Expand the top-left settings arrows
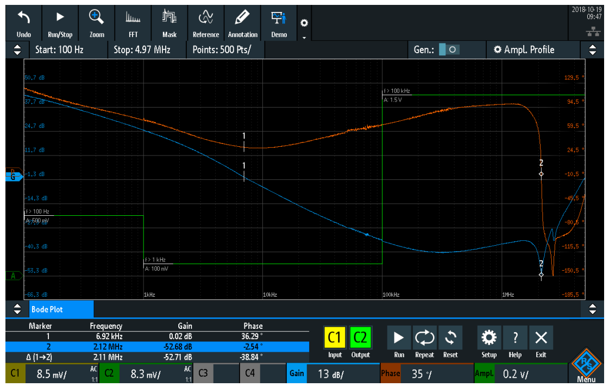 [x=17, y=50]
